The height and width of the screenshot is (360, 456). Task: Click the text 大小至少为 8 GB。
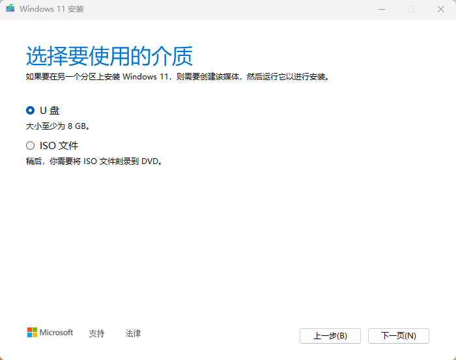[x=58, y=126]
